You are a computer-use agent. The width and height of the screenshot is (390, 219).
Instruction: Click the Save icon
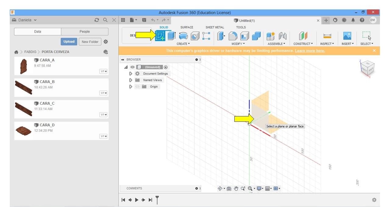pyautogui.click(x=144, y=20)
